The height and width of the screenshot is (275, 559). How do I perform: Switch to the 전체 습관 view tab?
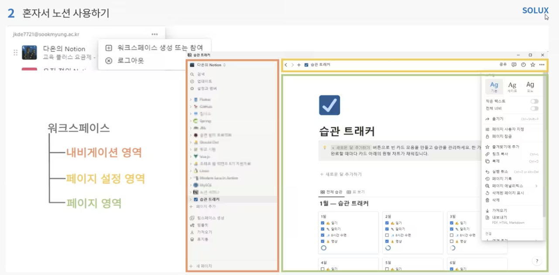coord(331,192)
